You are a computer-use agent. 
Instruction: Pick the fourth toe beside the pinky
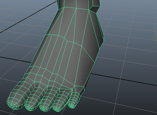point(61,100)
